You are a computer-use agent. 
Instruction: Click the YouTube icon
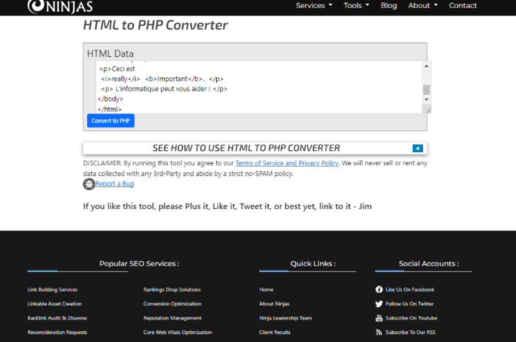pos(379,318)
